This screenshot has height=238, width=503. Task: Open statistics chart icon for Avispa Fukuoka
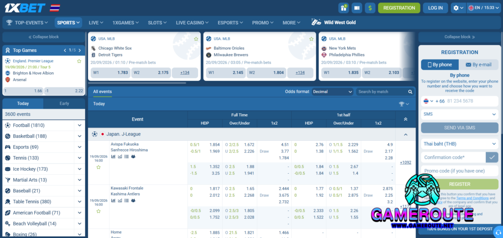click(113, 157)
